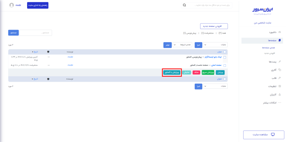Click the comment bubble icon in the table header
This screenshot has width=286, height=142.
(x=48, y=52)
